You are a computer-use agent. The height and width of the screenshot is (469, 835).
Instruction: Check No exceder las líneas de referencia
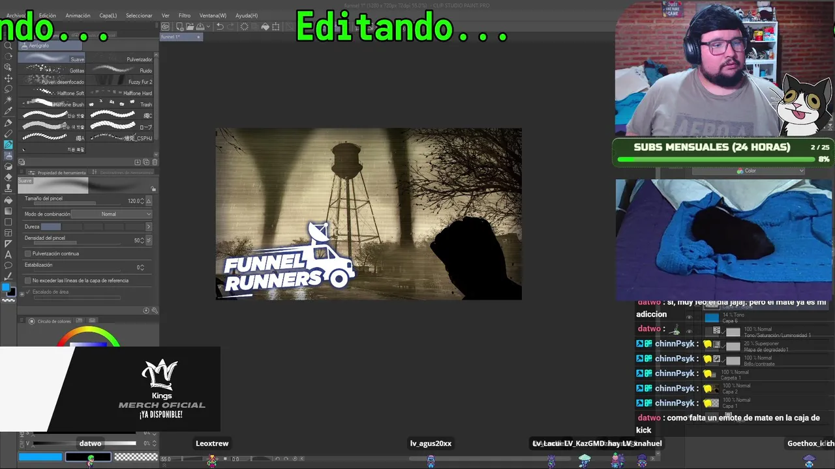27,280
